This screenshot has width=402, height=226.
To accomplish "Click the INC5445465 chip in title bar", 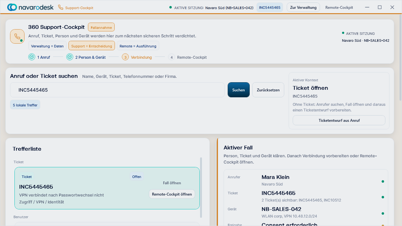I will coord(270,7).
